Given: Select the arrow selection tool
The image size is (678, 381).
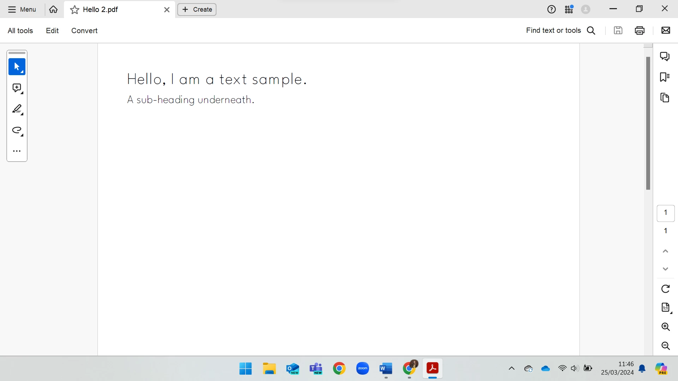Looking at the screenshot, I should point(17,67).
